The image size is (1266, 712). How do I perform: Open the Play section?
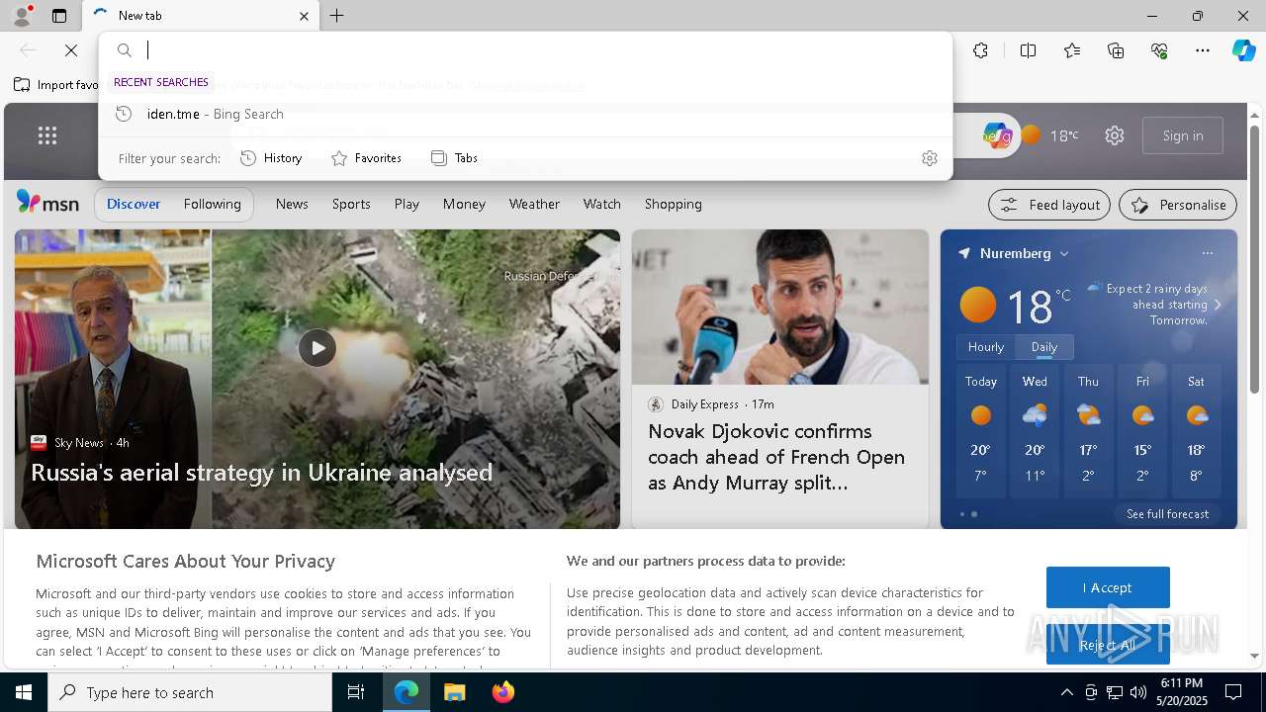click(x=407, y=204)
